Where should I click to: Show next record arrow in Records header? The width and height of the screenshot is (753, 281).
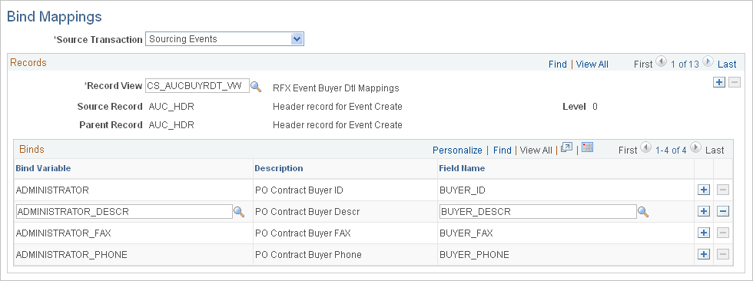point(708,62)
